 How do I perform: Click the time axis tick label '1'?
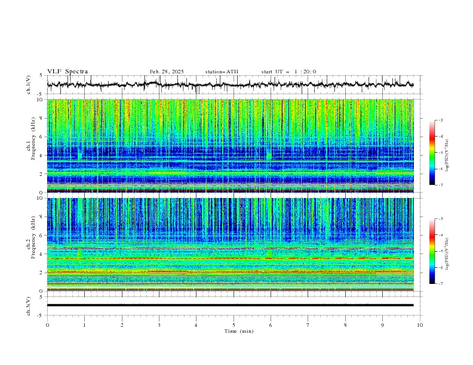click(x=84, y=325)
